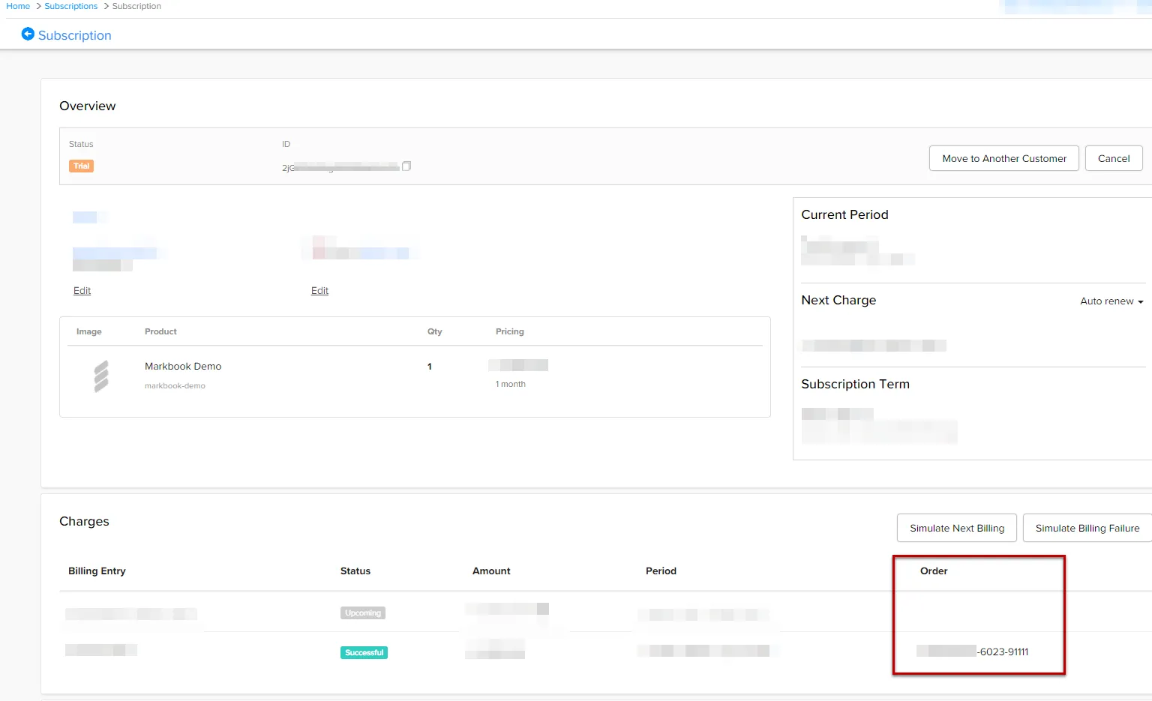
Task: Click the blue back arrow beside Subscription
Action: pyautogui.click(x=28, y=34)
